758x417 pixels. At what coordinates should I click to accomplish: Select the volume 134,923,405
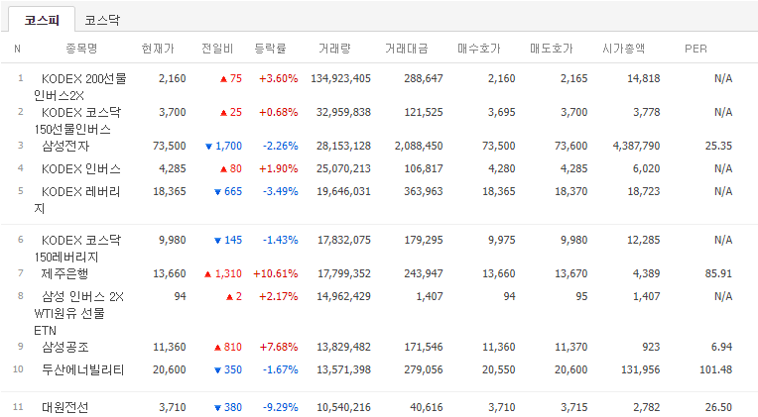click(x=341, y=78)
